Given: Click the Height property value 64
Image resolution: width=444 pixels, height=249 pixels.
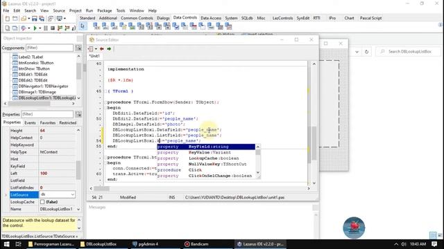Looking at the screenshot, I should pos(57,131).
